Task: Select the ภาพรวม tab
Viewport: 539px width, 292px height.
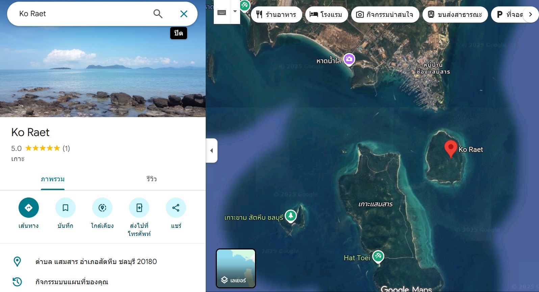Action: point(53,179)
